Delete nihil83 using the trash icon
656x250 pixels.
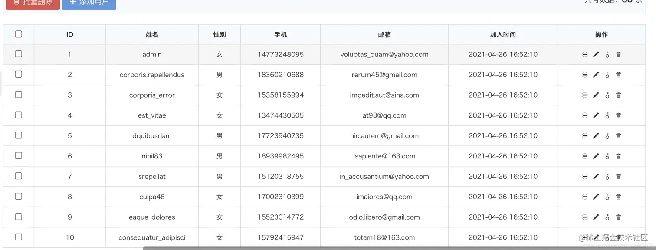[x=619, y=156]
